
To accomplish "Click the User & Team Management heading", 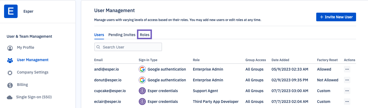I will 29,36.
